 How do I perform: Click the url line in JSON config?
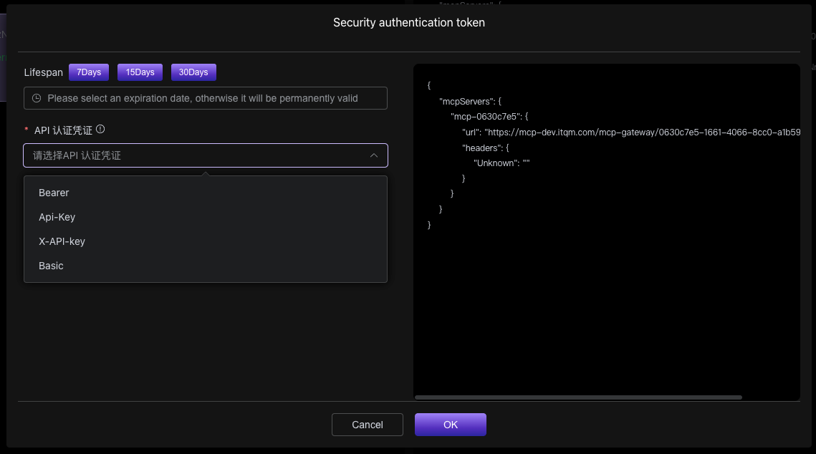click(x=630, y=132)
